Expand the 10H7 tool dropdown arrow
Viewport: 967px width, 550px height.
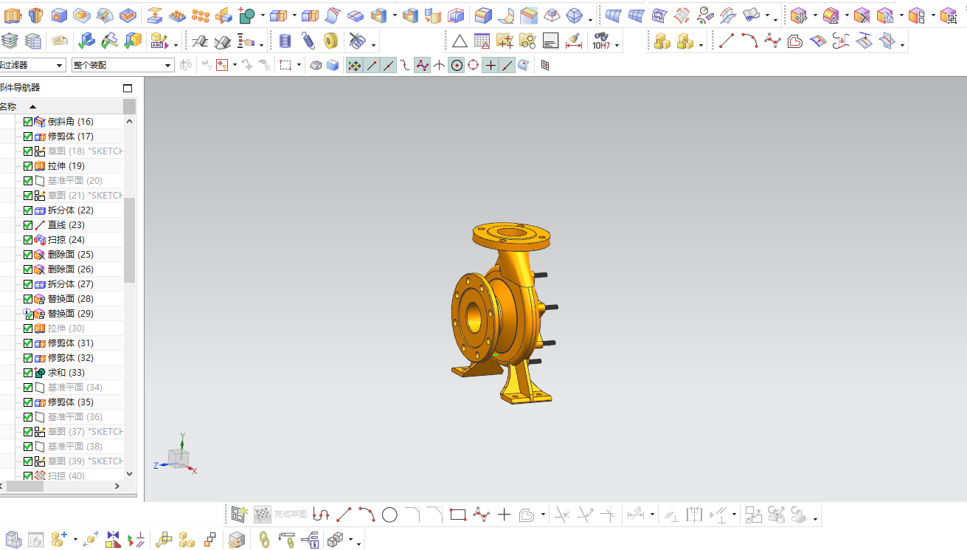point(617,47)
